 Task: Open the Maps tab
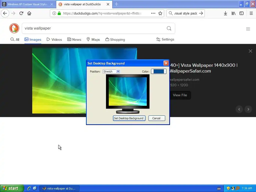(93, 39)
